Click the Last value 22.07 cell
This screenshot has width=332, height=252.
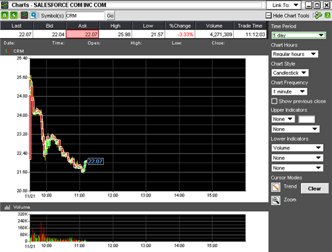click(17, 34)
